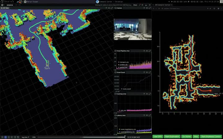Toggle visibility of the Costmap (ms) plot
Screen dimensions: 223x139
(147, 94)
